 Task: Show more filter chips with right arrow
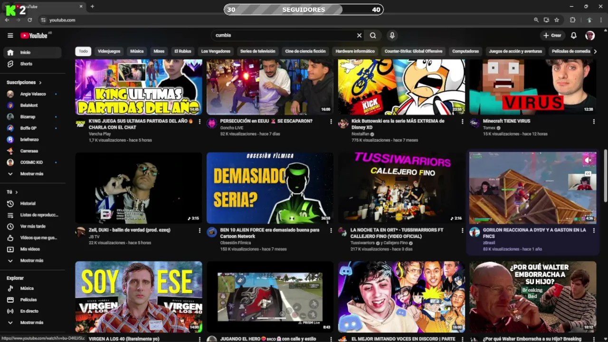pyautogui.click(x=595, y=51)
